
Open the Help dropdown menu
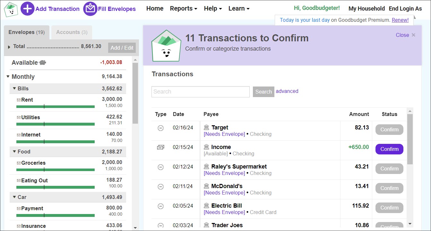(x=213, y=9)
